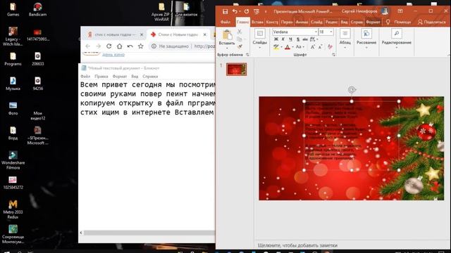Viewport: 451px width, 253px height.
Task: Open the Файл tab in PowerPoint
Action: coord(225,22)
